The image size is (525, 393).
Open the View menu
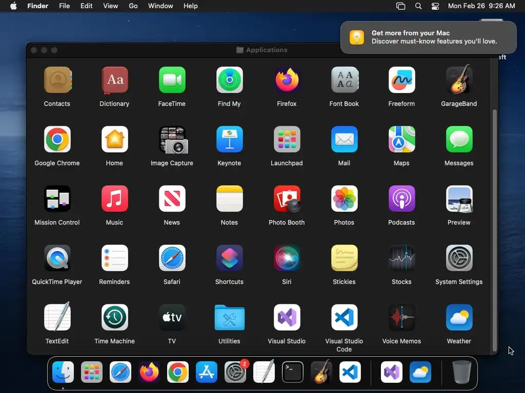(x=111, y=6)
